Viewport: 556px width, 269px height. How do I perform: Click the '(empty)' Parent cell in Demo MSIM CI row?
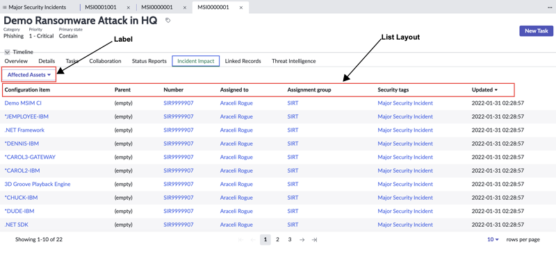tap(124, 103)
